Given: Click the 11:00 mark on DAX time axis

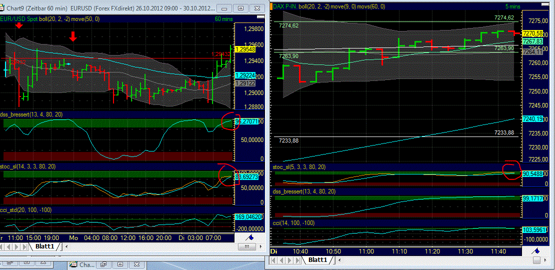Looking at the screenshot, I should point(366,251).
